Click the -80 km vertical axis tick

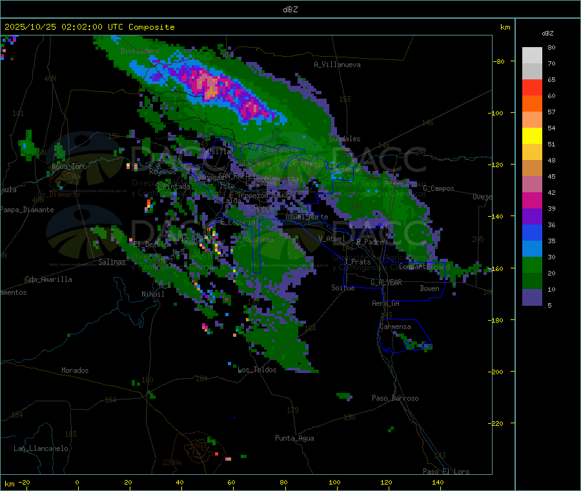point(498,61)
